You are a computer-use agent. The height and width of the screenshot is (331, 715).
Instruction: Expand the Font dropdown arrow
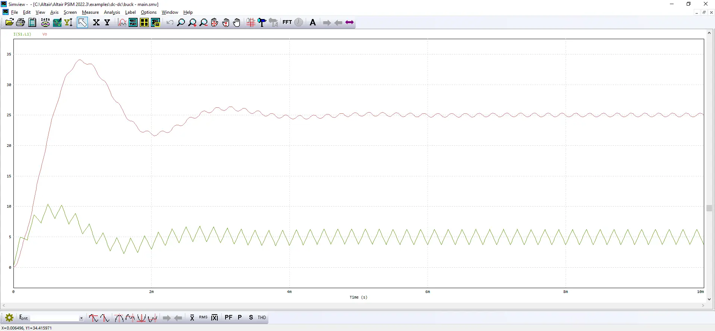pyautogui.click(x=81, y=318)
